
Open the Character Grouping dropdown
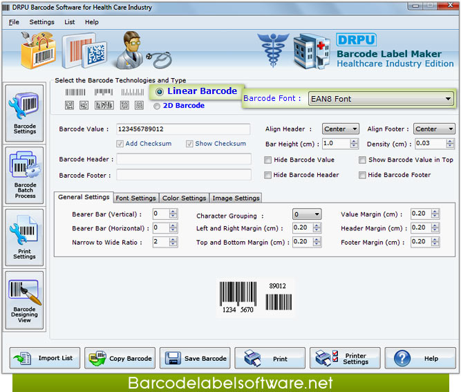(x=307, y=214)
